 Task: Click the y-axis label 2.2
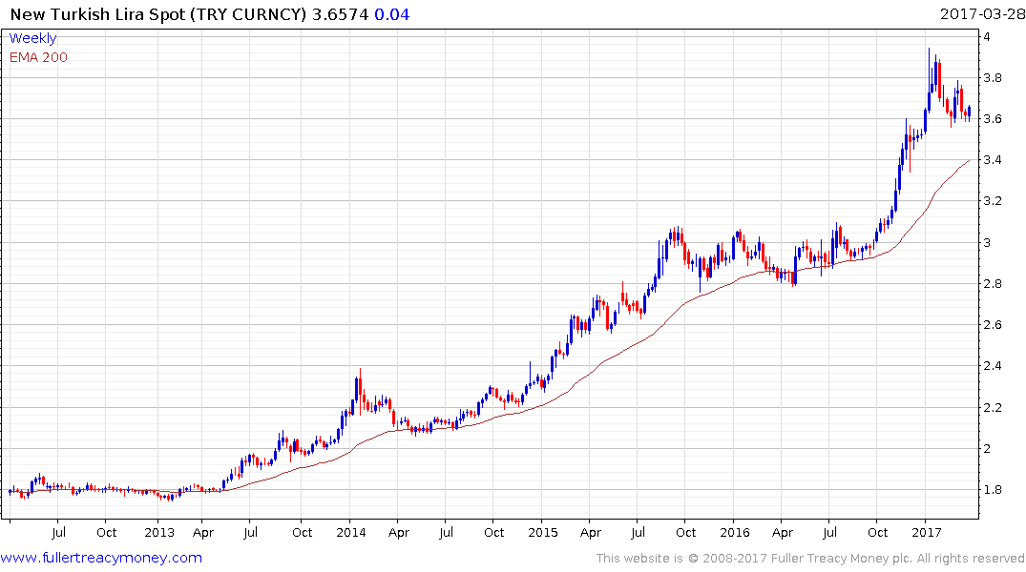(x=993, y=408)
